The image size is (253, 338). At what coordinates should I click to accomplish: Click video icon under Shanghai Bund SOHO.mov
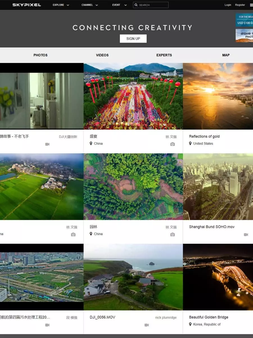[x=246, y=235]
